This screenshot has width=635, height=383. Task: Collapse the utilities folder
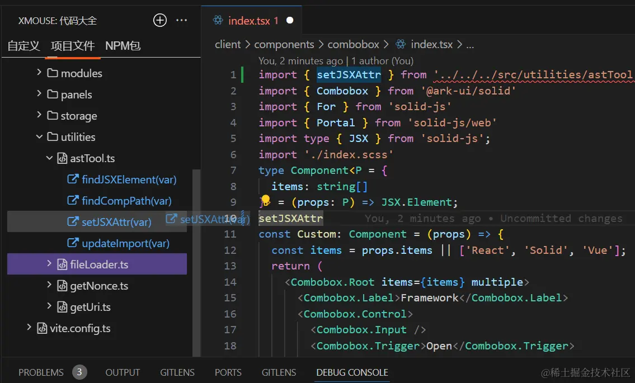(39, 137)
